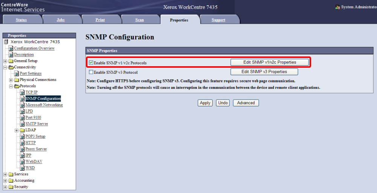Click the page icon next to TCP/IP
The image size is (377, 193).
coord(22,92)
